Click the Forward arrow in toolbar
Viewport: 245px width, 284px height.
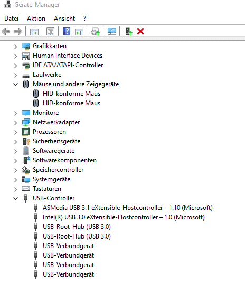(18, 31)
